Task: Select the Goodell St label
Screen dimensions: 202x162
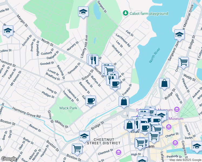Action: 47,63
